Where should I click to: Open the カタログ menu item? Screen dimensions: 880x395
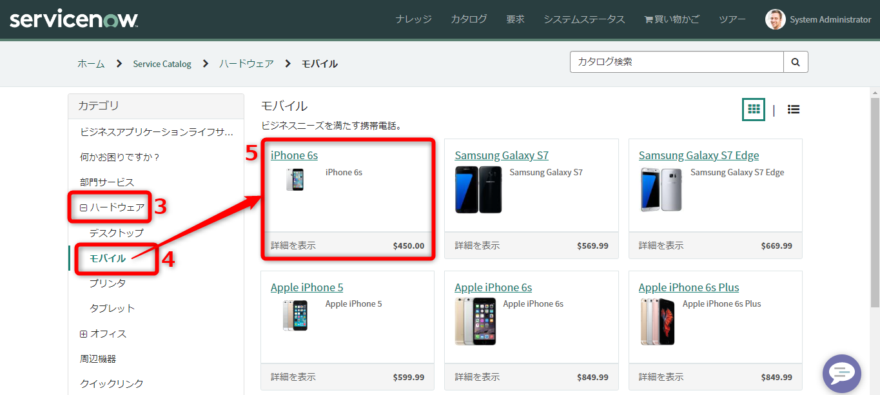point(469,19)
